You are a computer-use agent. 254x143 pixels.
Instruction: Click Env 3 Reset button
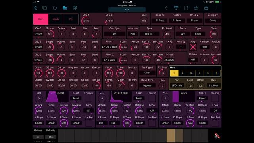tap(202, 98)
